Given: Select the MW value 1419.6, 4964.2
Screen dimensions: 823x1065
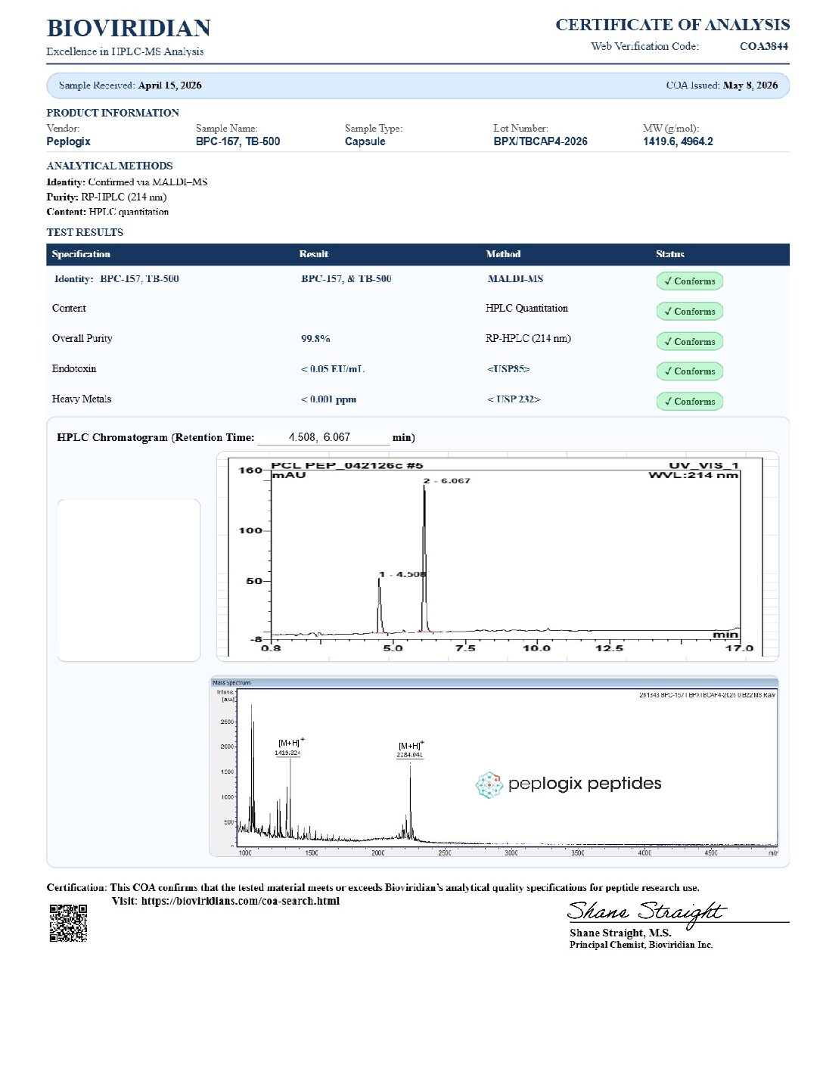Looking at the screenshot, I should [x=678, y=141].
